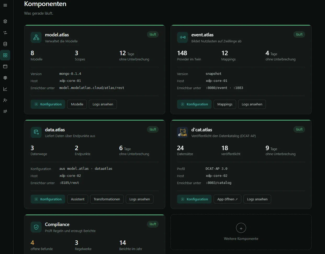Screen dimensions: 325x254
Task: Click the Mappings button in event.atlas
Action: pos(225,104)
